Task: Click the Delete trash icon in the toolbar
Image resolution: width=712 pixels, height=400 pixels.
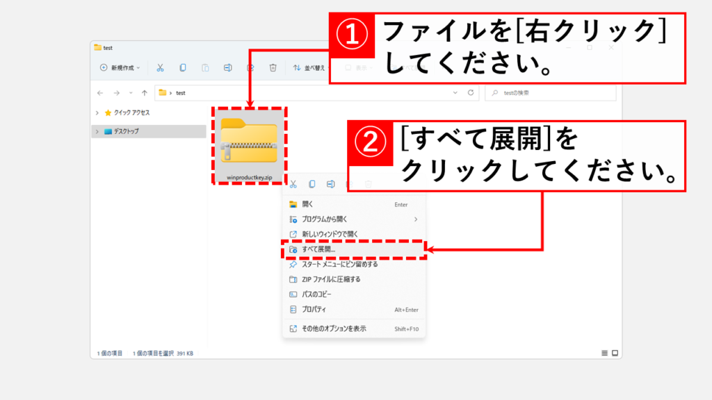Action: click(273, 68)
